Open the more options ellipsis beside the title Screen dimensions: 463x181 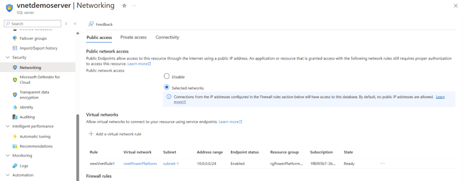pyautogui.click(x=134, y=5)
